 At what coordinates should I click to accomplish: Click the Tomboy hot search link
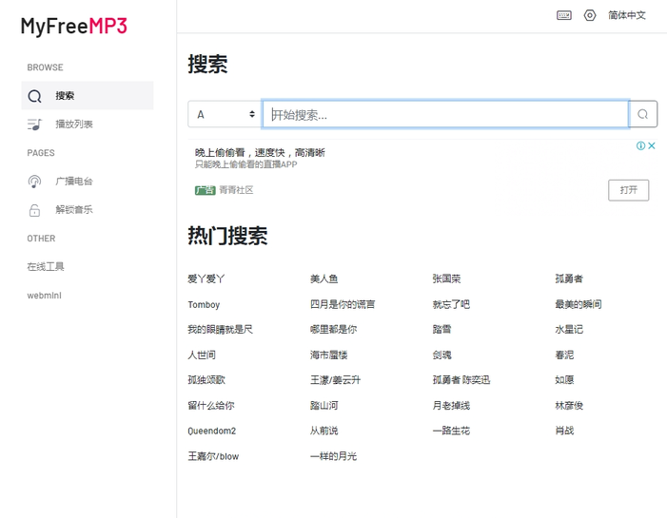[x=204, y=304]
